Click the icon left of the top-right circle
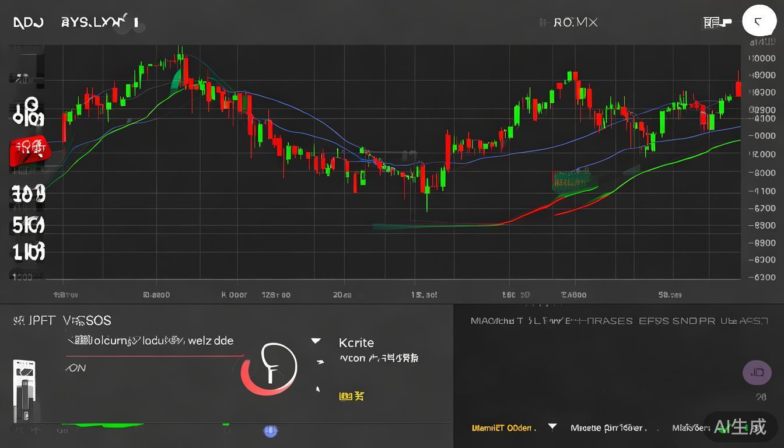This screenshot has height=448, width=784. pos(717,23)
